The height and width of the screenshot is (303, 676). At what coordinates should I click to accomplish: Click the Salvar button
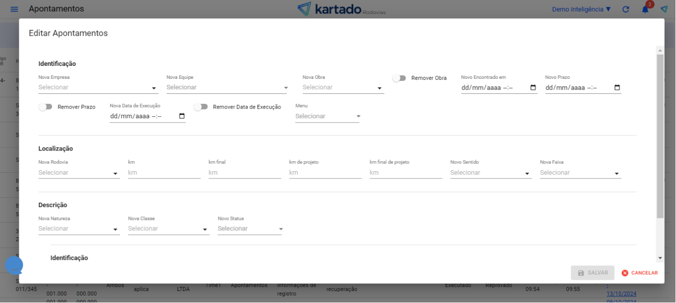click(x=592, y=273)
